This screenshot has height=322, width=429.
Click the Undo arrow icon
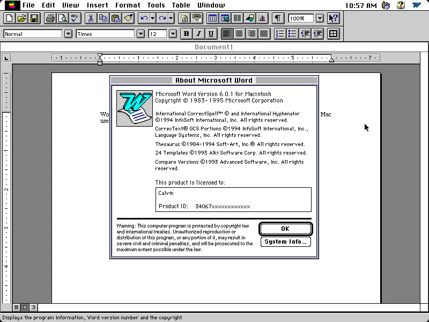point(144,18)
